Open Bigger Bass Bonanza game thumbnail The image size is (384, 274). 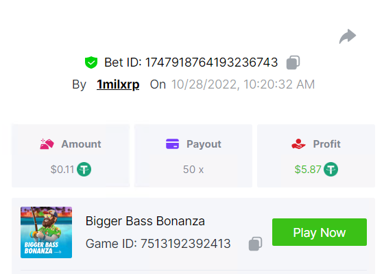point(47,232)
